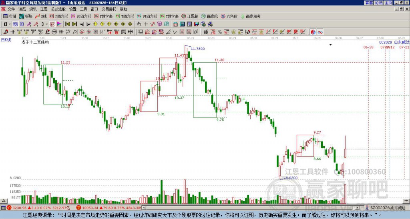Click the save floppy disk icon
This screenshot has width=410, height=219.
click(196, 24)
